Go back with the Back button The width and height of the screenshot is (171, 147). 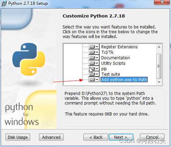click(x=96, y=137)
